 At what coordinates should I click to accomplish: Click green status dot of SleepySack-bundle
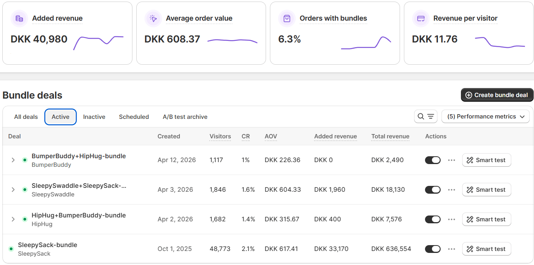coord(11,249)
